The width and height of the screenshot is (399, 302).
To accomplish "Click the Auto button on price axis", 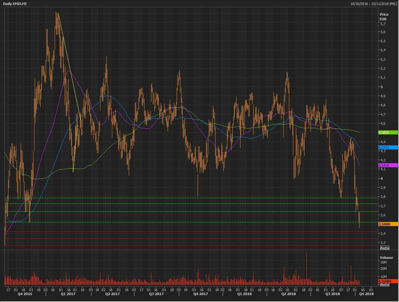I will [x=384, y=248].
